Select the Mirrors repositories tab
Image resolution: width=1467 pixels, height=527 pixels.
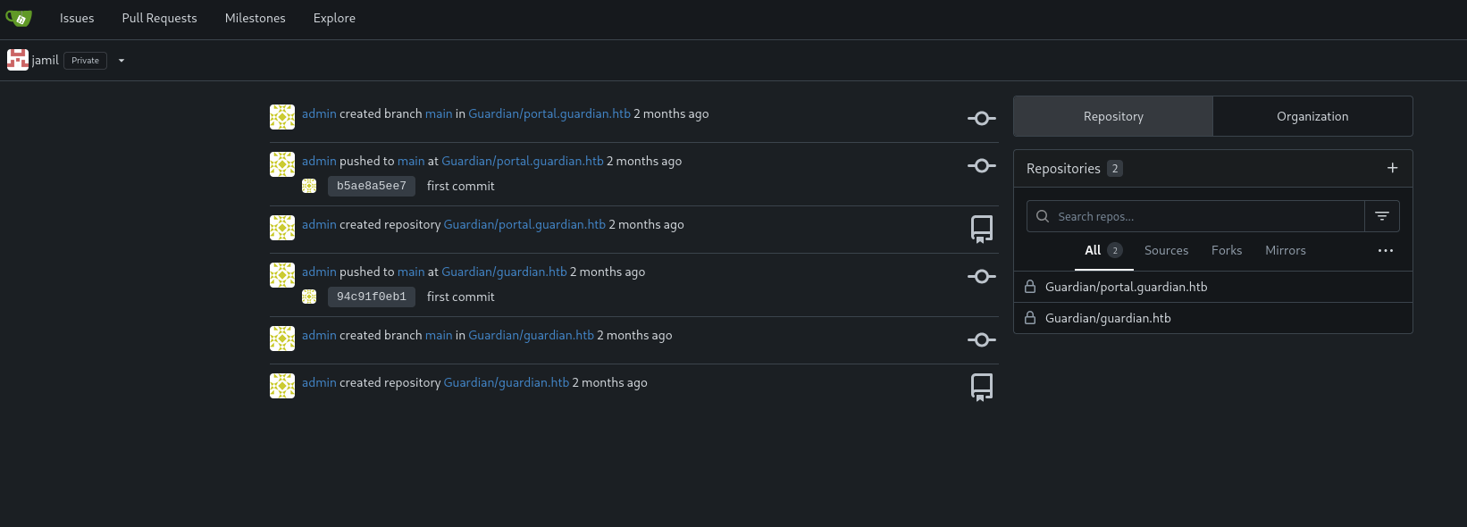[1285, 251]
